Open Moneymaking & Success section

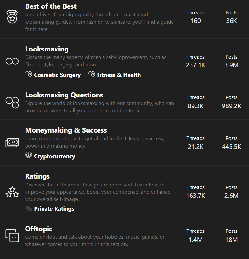coord(66,130)
